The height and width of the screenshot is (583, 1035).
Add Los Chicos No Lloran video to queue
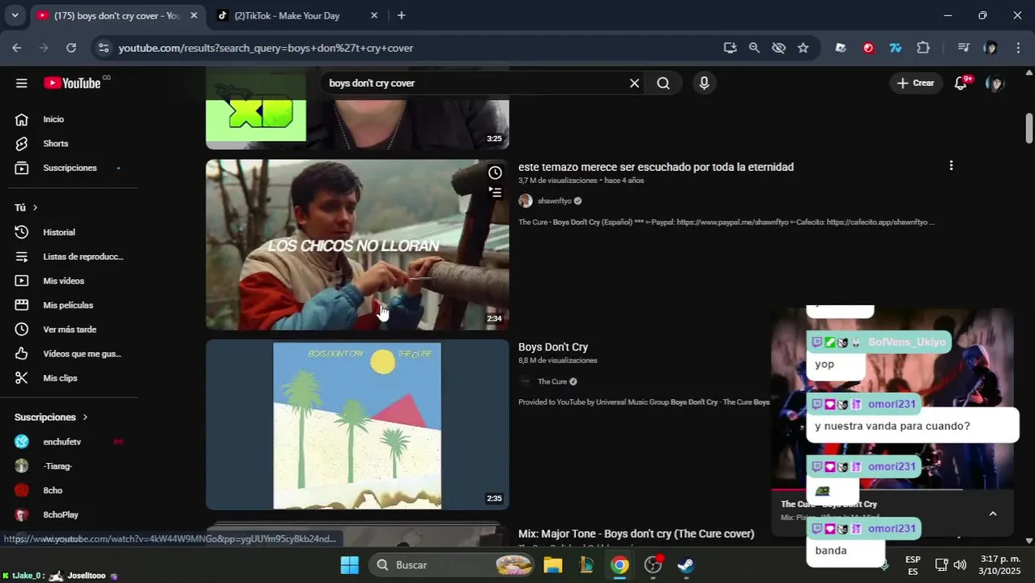coord(495,193)
